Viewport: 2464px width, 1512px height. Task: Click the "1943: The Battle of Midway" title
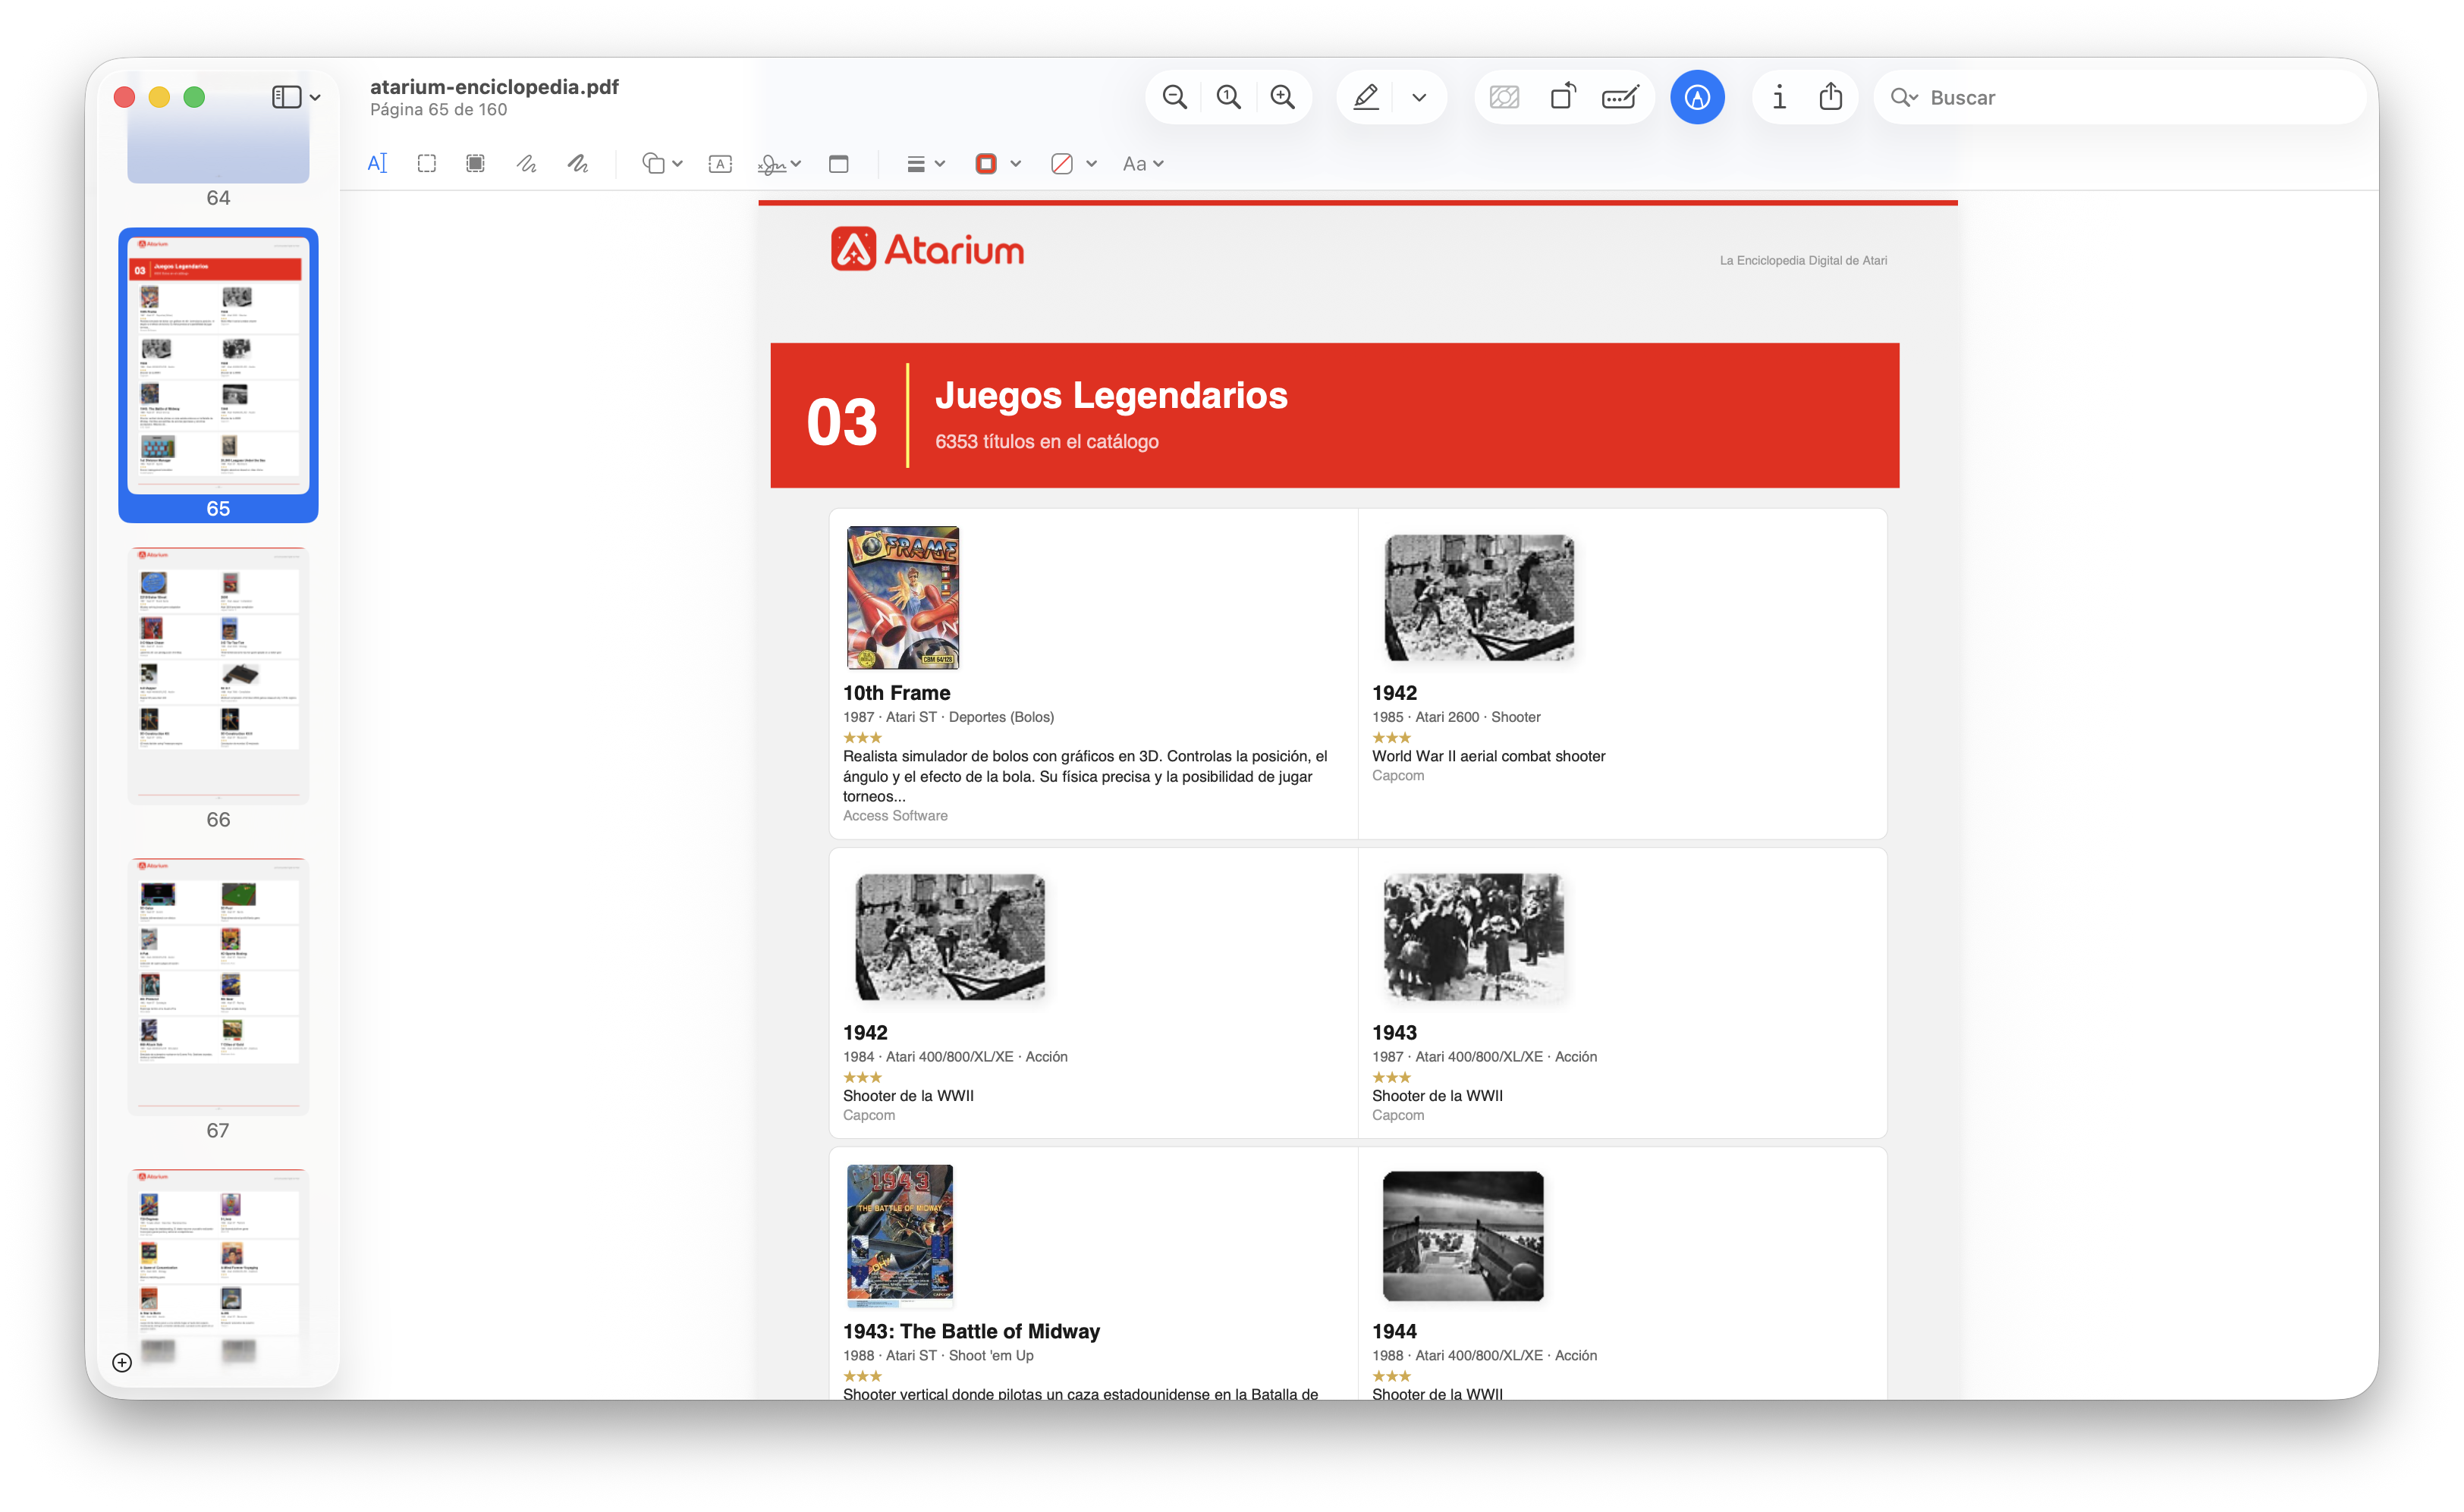pyautogui.click(x=971, y=1331)
